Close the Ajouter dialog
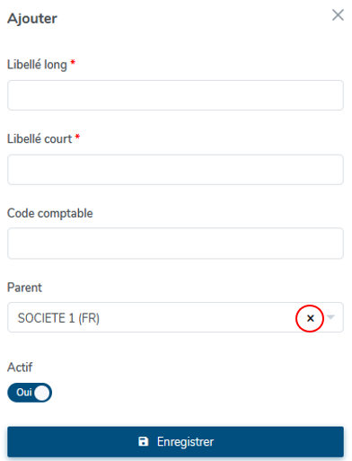 coord(338,15)
